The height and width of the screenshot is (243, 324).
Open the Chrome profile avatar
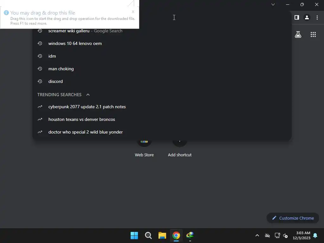pyautogui.click(x=307, y=18)
